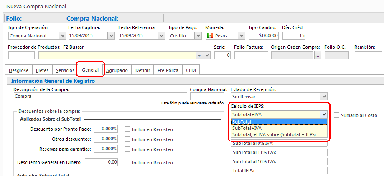Screen dimensions: 384x176
Task: Click the Descripción de la Compra field
Action: 100,96
